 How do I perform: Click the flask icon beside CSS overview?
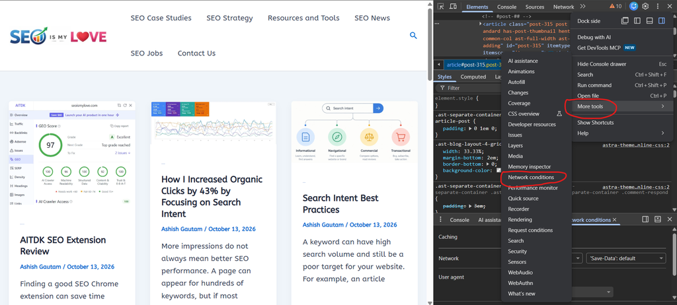pos(559,114)
